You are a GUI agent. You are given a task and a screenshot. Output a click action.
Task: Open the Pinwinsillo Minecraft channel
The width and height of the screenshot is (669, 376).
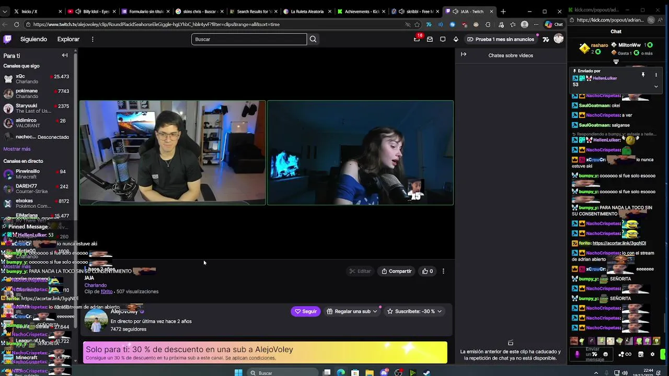pyautogui.click(x=36, y=174)
